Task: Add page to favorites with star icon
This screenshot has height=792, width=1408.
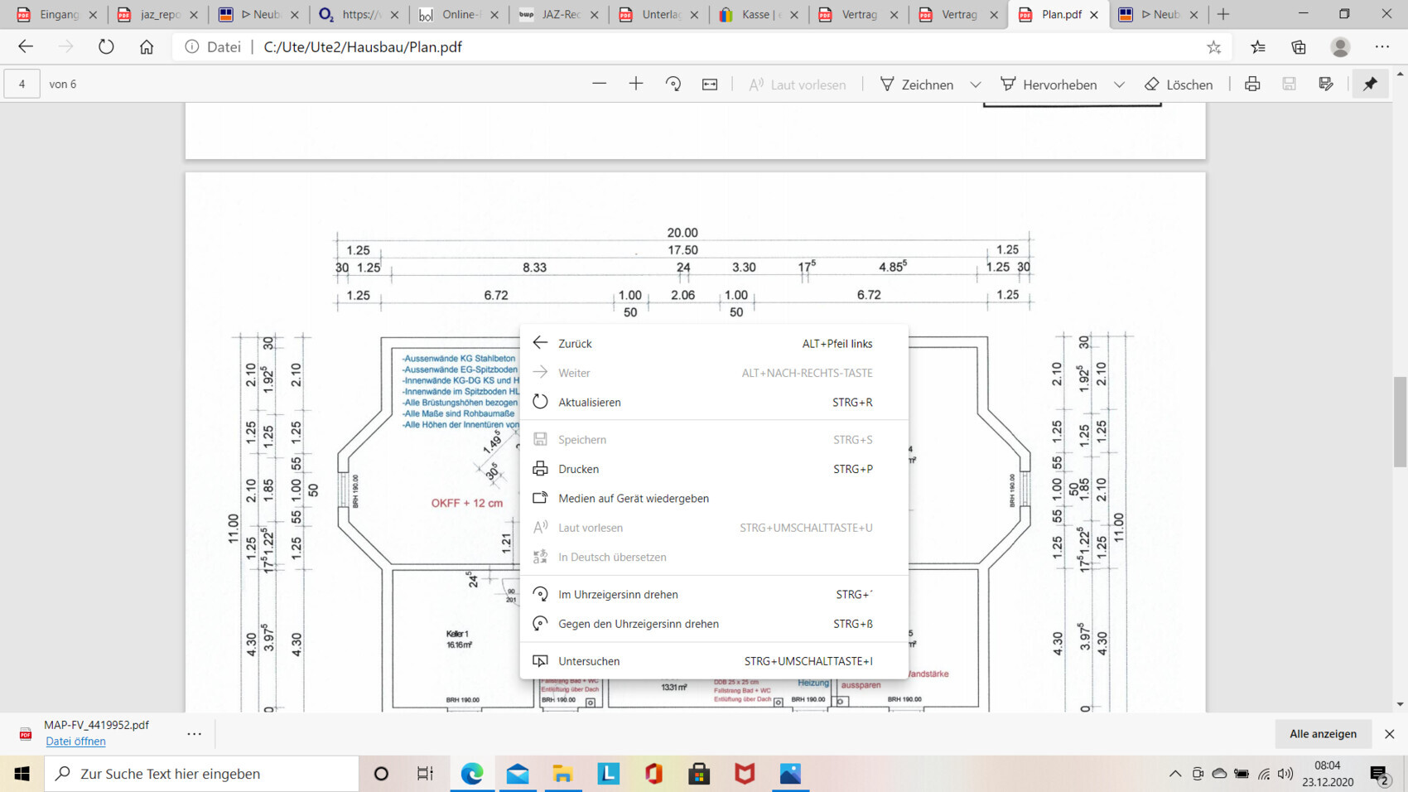Action: (x=1214, y=47)
